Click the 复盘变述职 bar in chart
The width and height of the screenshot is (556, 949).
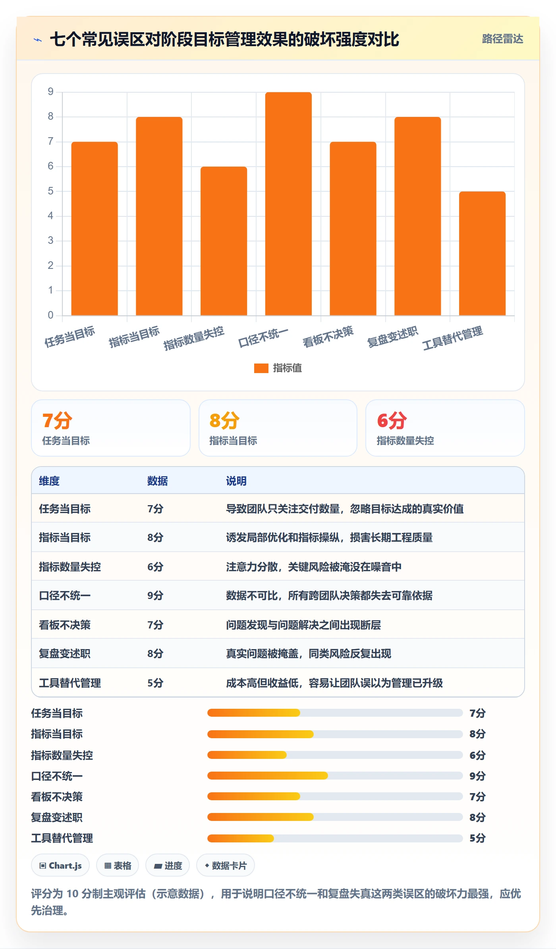tap(418, 216)
